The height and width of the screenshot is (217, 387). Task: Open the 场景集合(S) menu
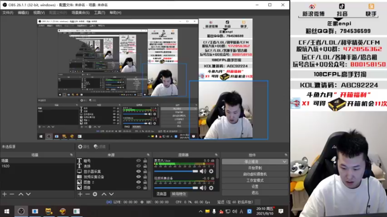[x=80, y=13]
